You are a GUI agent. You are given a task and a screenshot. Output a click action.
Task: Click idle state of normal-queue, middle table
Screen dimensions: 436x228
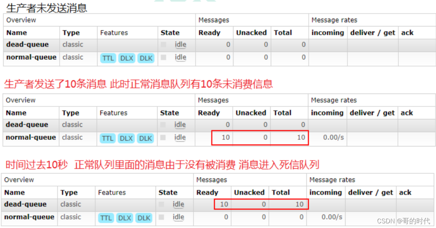click(x=180, y=137)
